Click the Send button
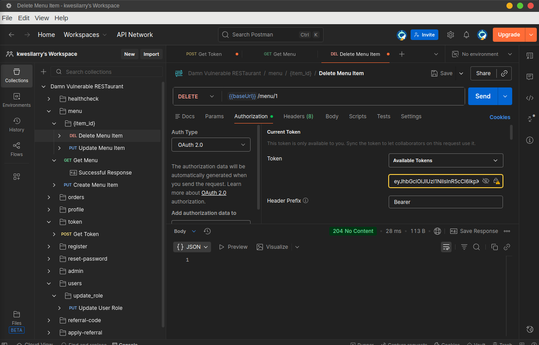The image size is (539, 345). coord(483,96)
